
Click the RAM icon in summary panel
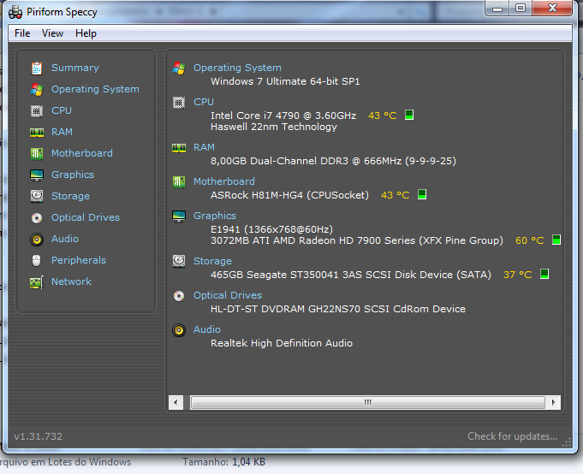click(x=179, y=148)
